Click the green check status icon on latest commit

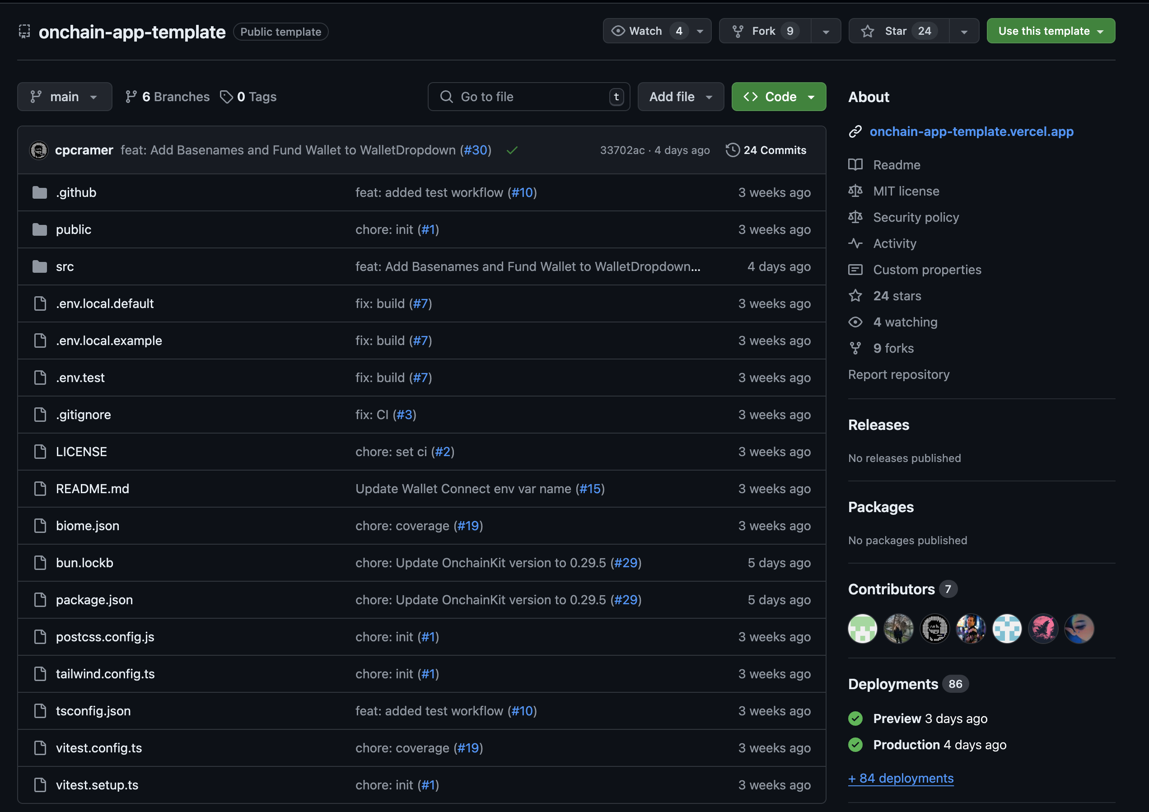pyautogui.click(x=512, y=150)
